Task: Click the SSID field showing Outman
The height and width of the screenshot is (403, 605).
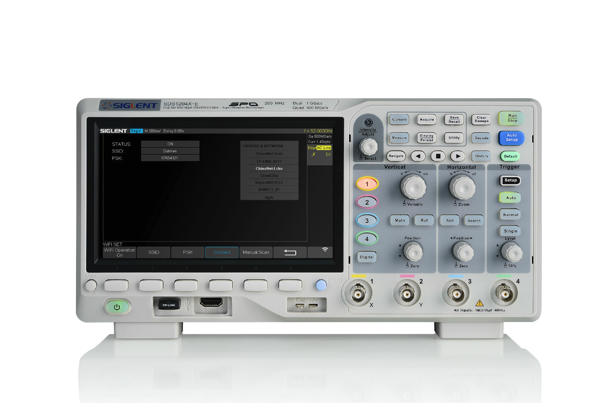Action: 170,151
